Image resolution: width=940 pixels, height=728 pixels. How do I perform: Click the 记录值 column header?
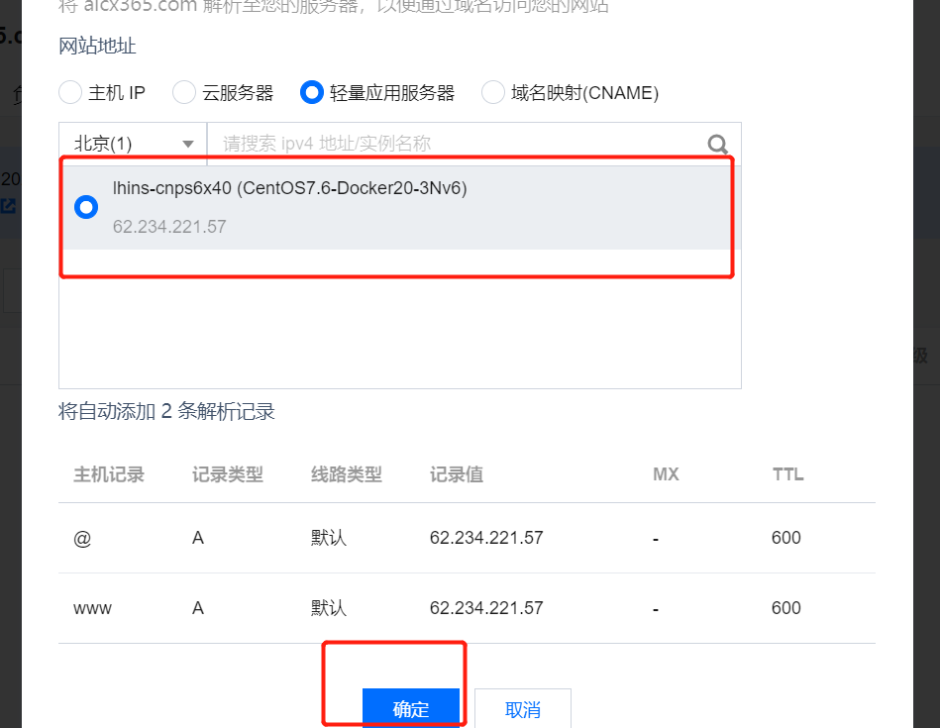coord(457,474)
